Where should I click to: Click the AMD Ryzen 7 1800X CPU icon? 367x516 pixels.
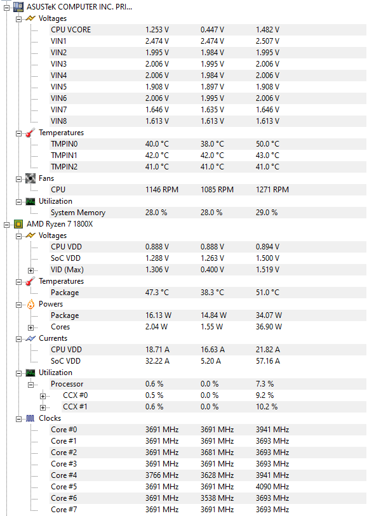18,224
